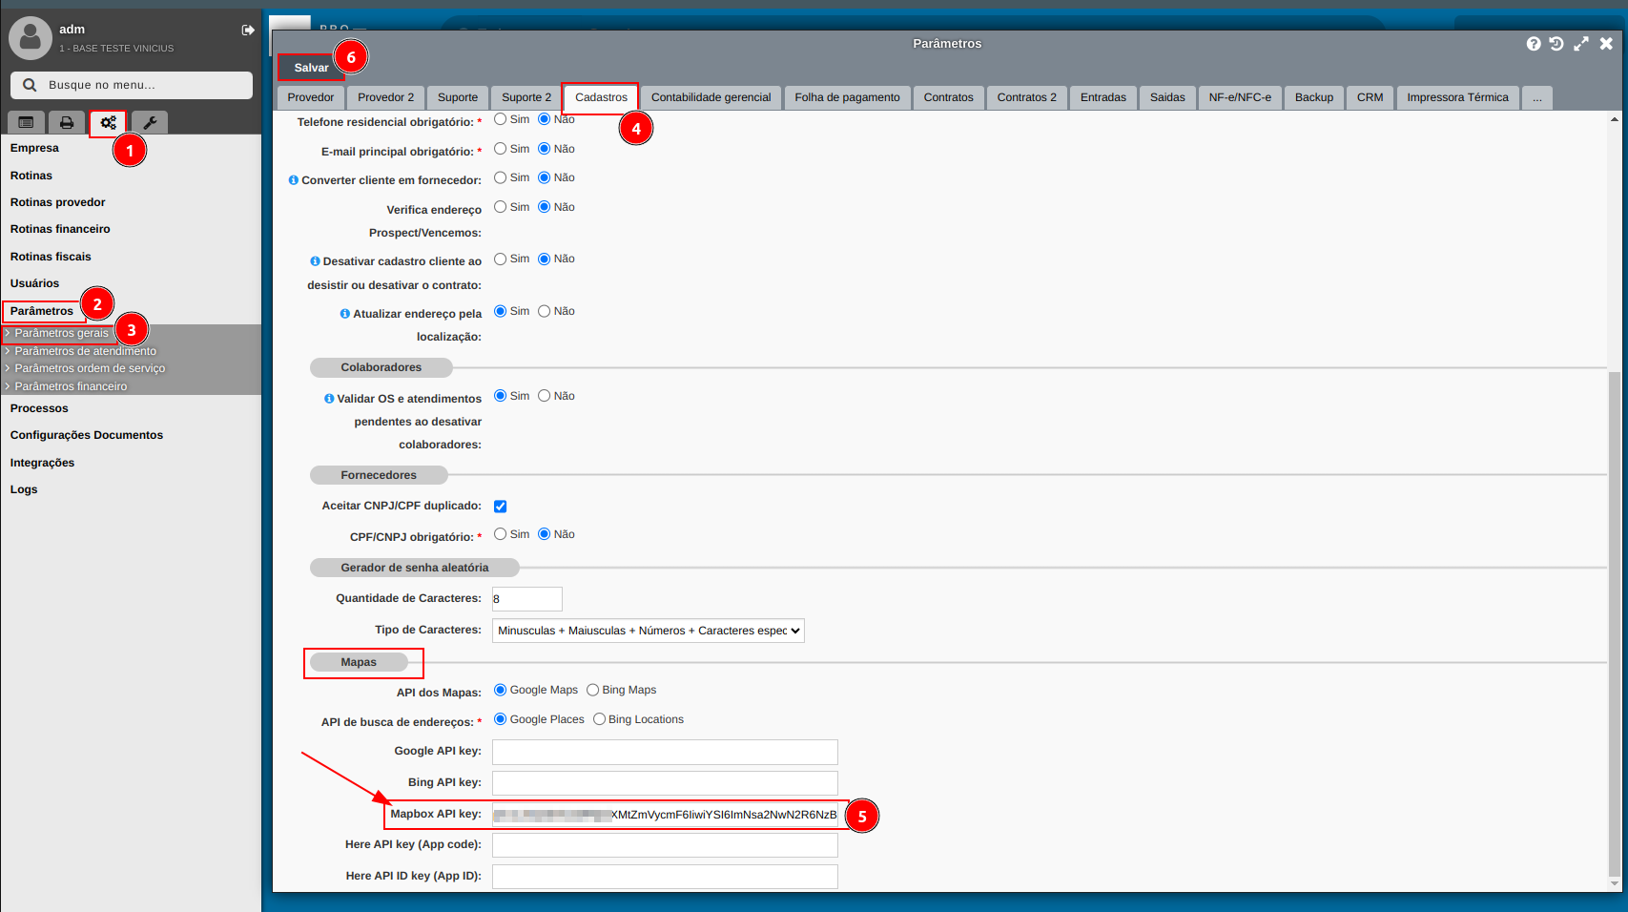Open the printer icon tab in sidebar

[x=67, y=122]
